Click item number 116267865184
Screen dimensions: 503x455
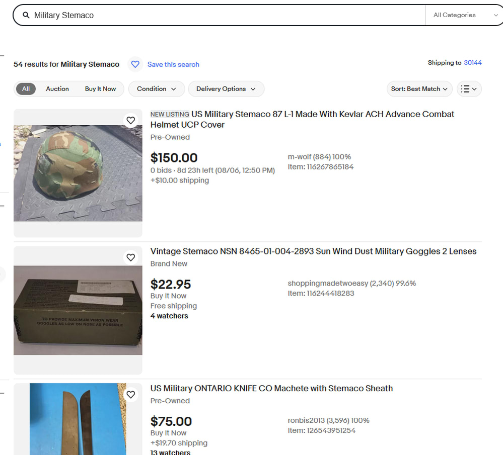point(320,167)
